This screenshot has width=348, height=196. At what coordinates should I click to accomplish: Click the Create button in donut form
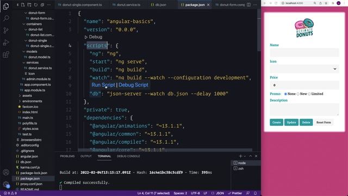click(277, 122)
